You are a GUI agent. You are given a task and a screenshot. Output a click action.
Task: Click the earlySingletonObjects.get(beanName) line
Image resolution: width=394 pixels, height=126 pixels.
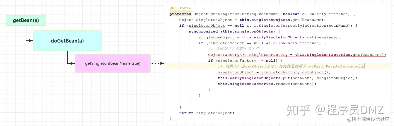pyautogui.click(x=269, y=37)
